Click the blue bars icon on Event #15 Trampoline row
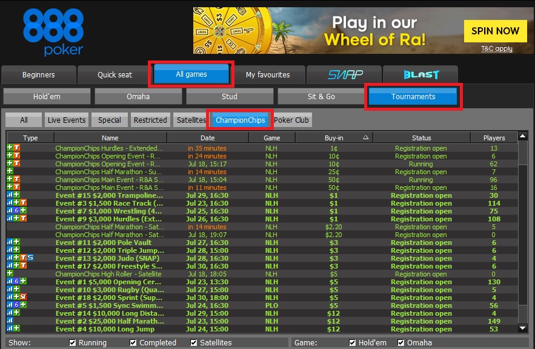 click(x=10, y=195)
